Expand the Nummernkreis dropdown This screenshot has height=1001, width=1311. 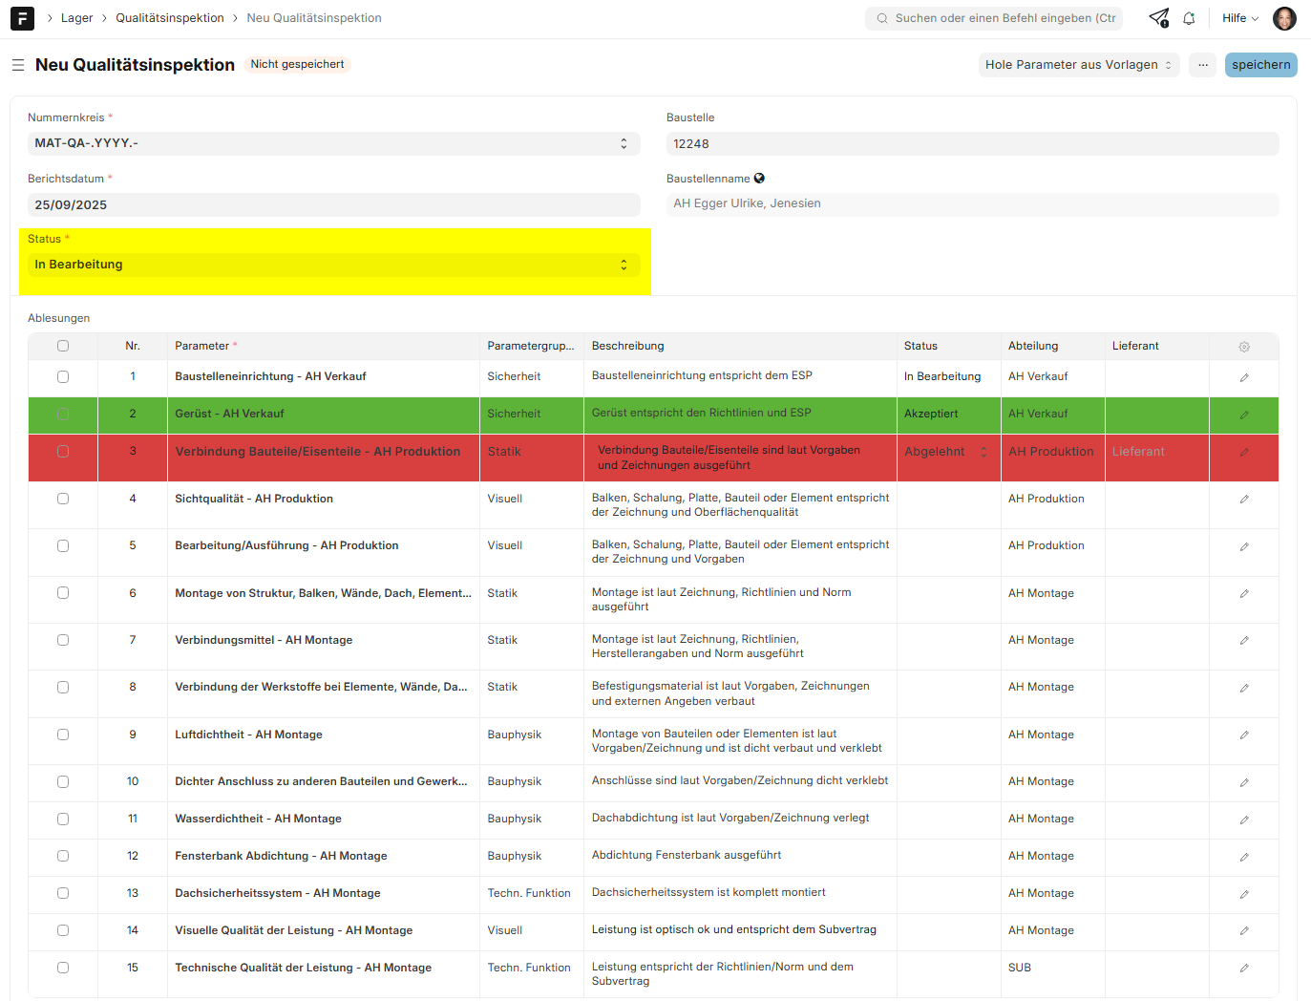[x=333, y=143]
